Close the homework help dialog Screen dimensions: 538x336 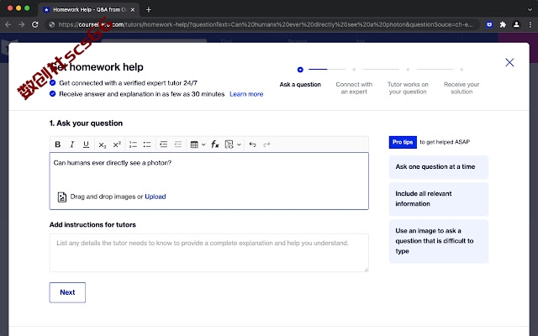pyautogui.click(x=509, y=62)
